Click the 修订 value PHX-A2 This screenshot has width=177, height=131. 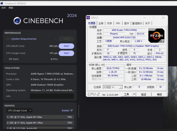(x=160, y=53)
